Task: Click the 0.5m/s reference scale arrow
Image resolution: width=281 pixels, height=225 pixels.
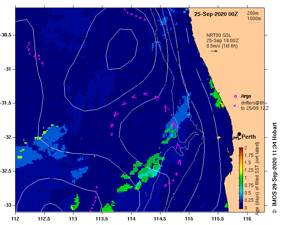Action: (x=214, y=51)
